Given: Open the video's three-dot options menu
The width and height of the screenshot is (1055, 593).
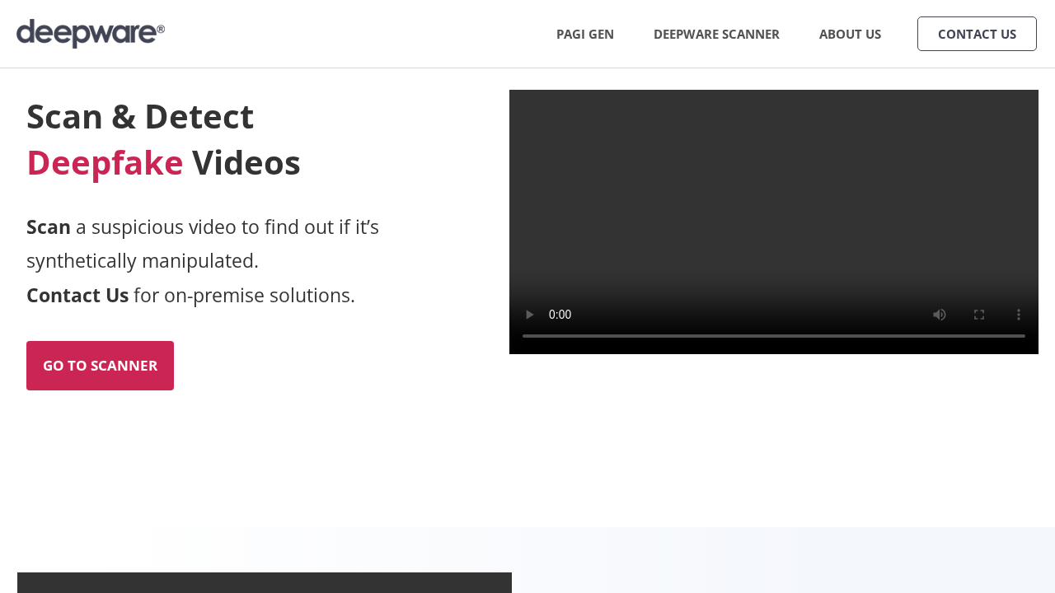Looking at the screenshot, I should (x=1019, y=315).
